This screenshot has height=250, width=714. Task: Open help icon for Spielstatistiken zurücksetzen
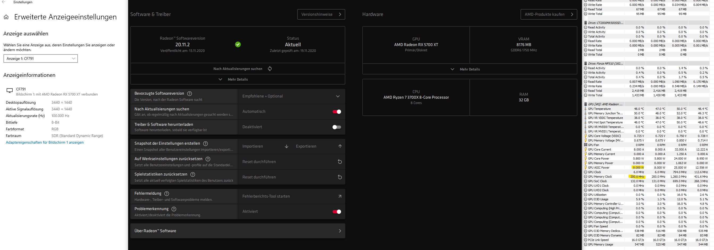click(193, 175)
